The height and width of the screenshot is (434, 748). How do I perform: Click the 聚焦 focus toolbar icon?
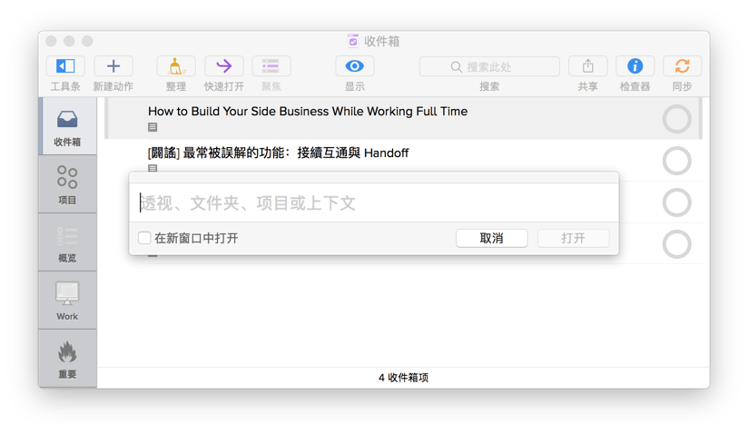click(x=271, y=66)
